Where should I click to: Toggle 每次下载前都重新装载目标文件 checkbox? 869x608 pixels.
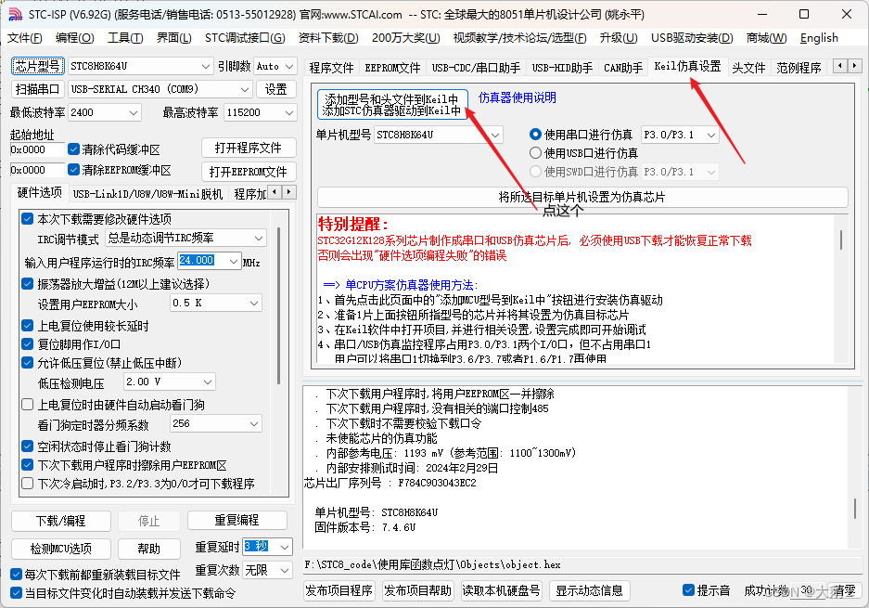pyautogui.click(x=16, y=575)
